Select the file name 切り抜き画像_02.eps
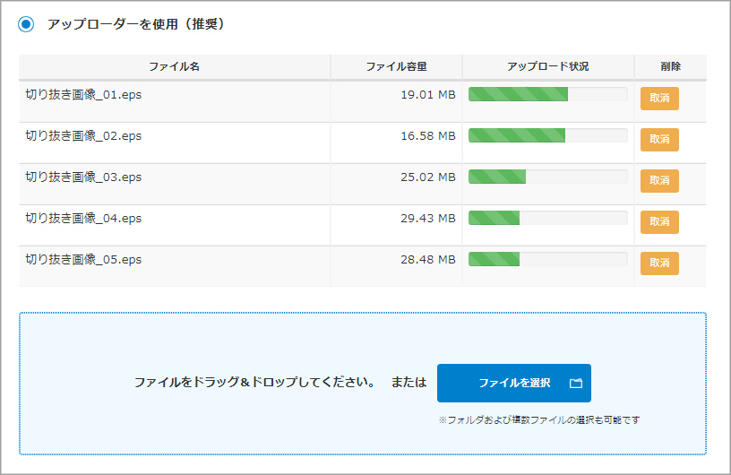 (83, 136)
